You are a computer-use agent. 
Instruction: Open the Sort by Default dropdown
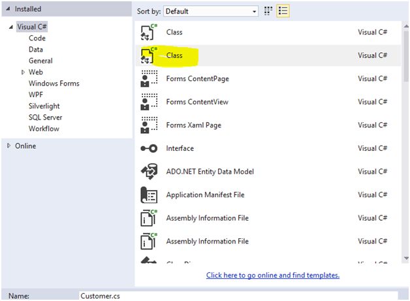tap(211, 11)
